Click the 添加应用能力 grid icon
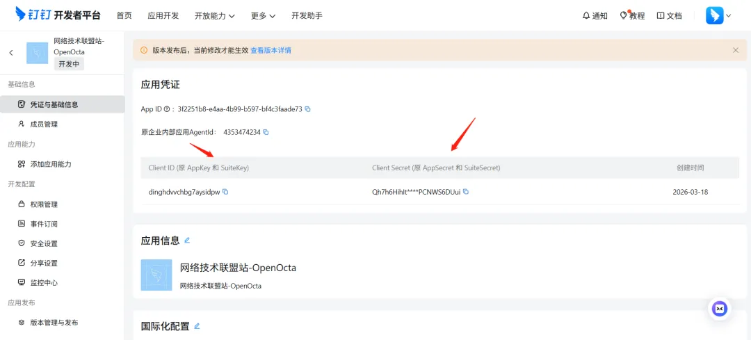Viewport: 751px width, 340px height. coord(21,164)
